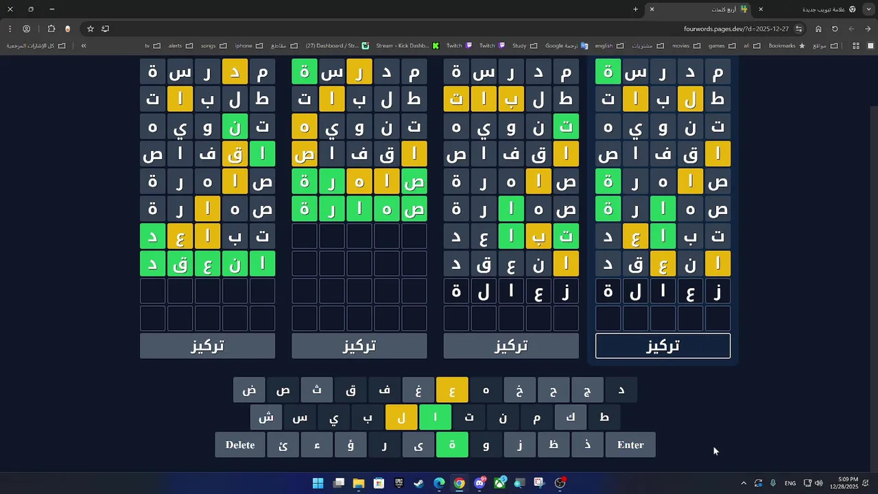
Task: Click تركيز under the solved صهارة board
Action: (359, 346)
